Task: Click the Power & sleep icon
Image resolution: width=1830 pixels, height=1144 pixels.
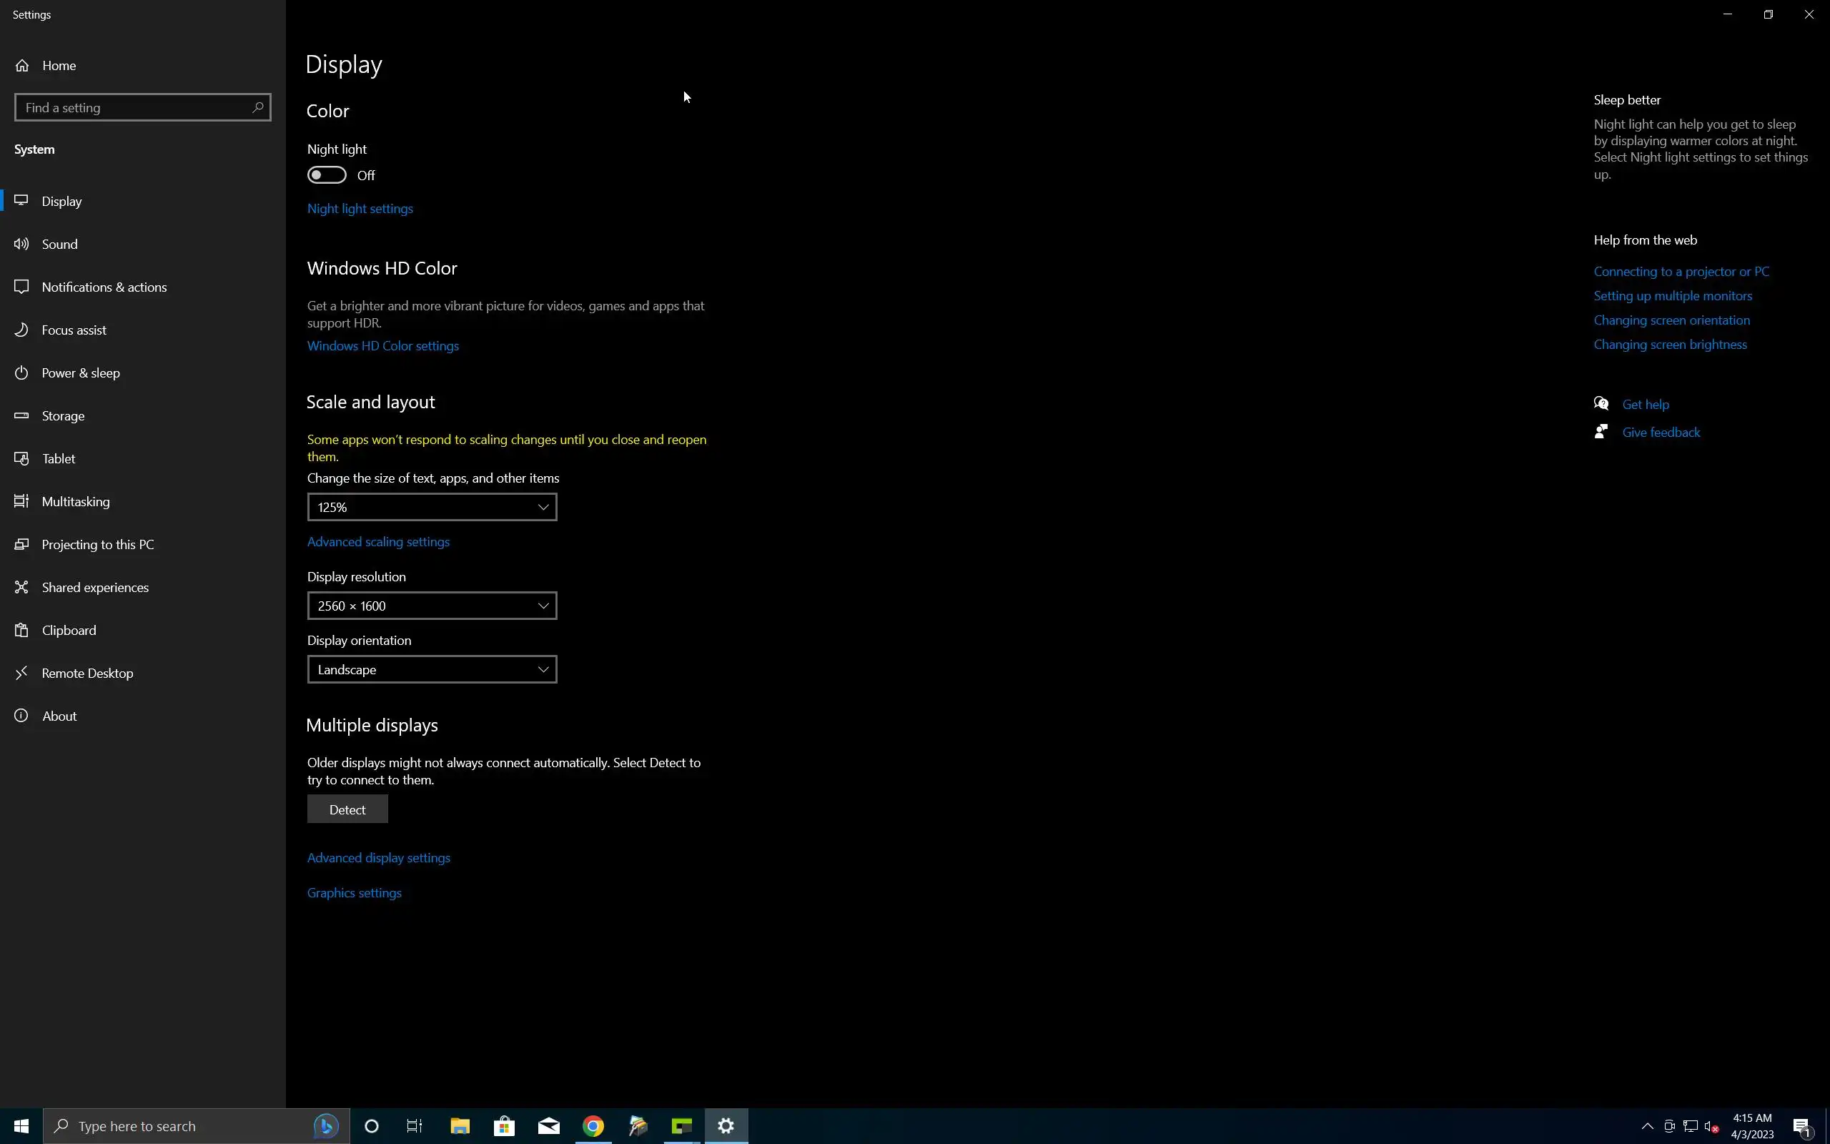Action: point(22,373)
